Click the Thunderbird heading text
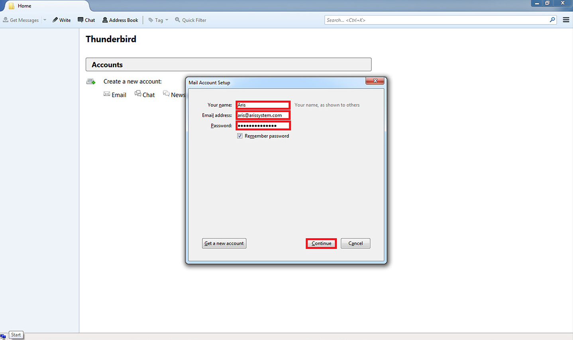This screenshot has width=573, height=340. pos(111,39)
